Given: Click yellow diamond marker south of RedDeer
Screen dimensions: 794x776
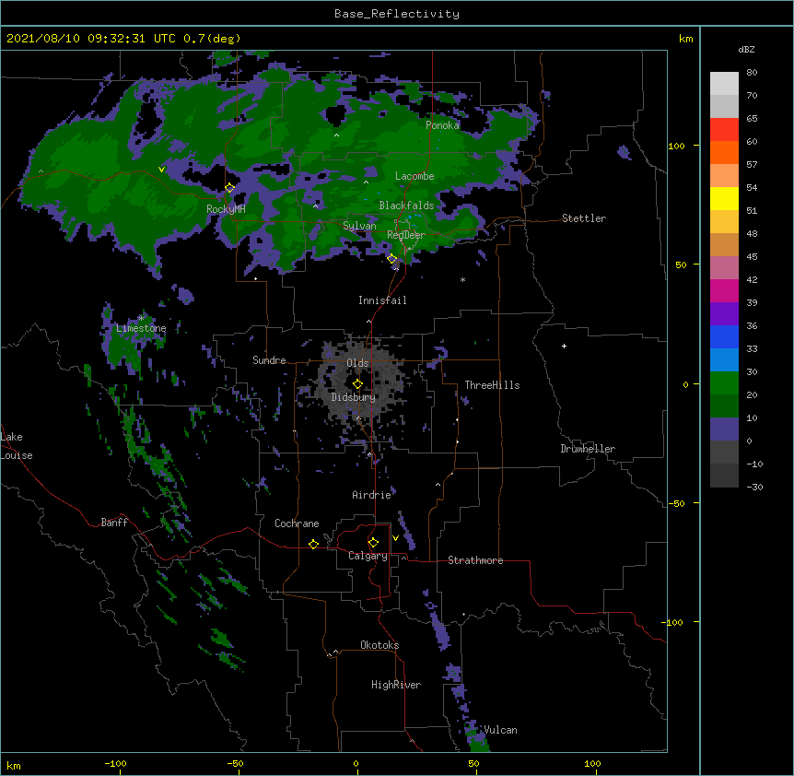Looking at the screenshot, I should click(392, 259).
